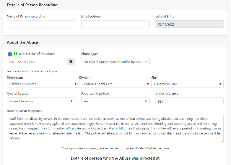Change the Reported to police dropdown
This screenshot has width=231, height=165.
115,101
